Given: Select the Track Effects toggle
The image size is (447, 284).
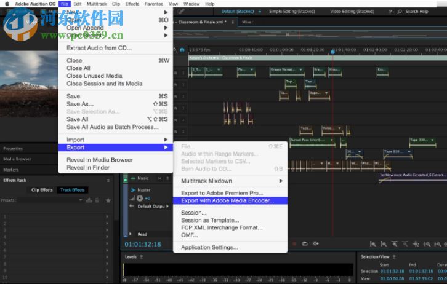Looking at the screenshot, I should click(x=73, y=190).
